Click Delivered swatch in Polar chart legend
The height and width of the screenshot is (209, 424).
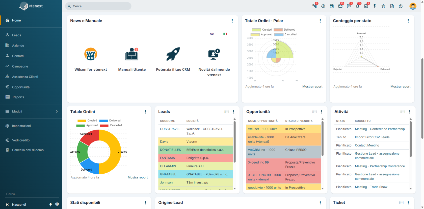click(278, 30)
